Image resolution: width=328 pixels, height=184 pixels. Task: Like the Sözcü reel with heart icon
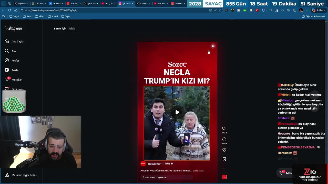[x=224, y=129]
